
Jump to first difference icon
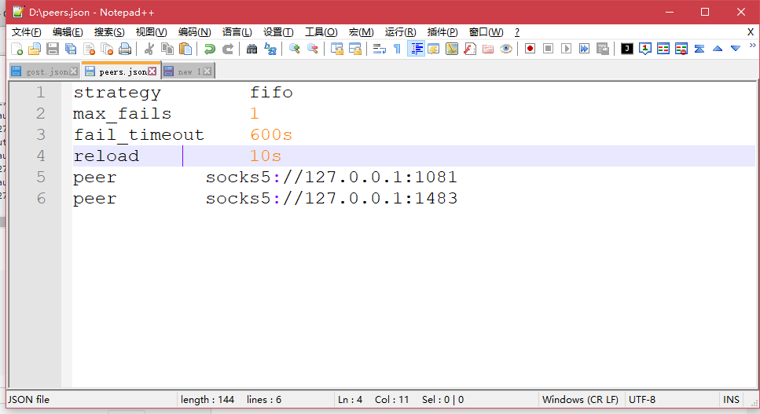(x=699, y=49)
